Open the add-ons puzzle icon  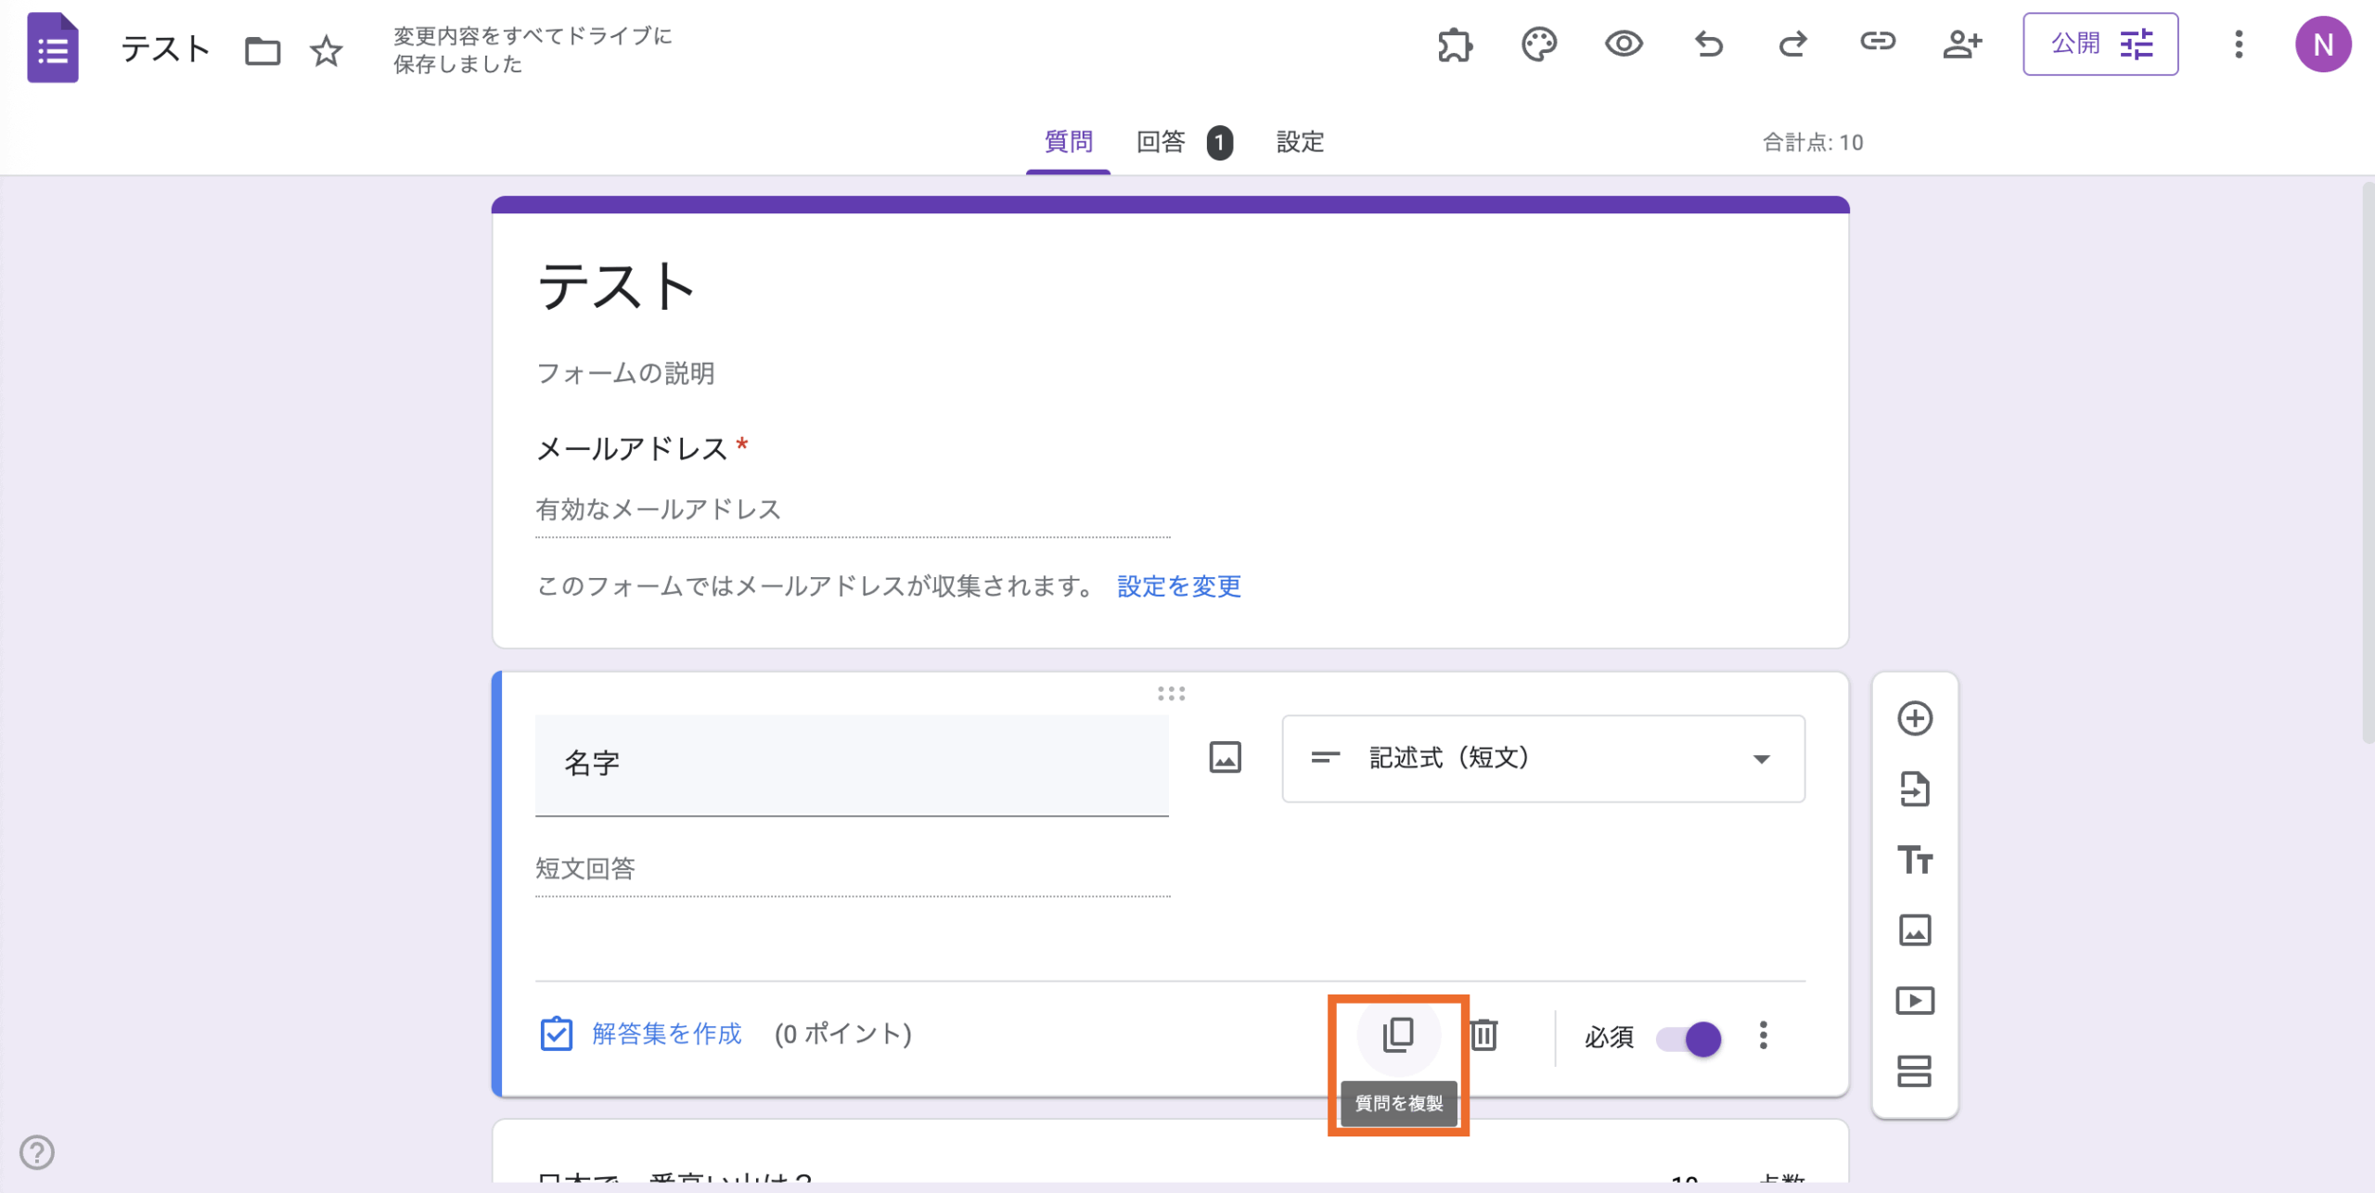pos(1453,45)
